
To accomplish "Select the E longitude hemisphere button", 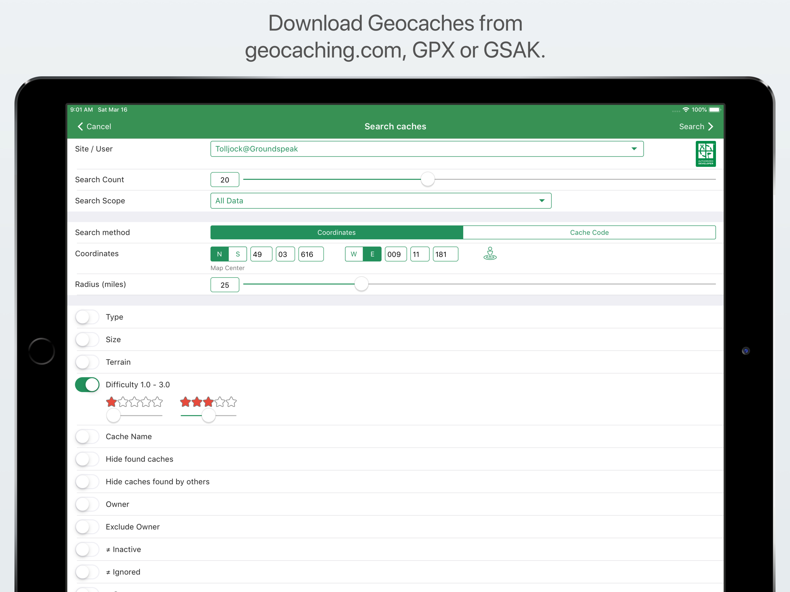I will coord(372,254).
